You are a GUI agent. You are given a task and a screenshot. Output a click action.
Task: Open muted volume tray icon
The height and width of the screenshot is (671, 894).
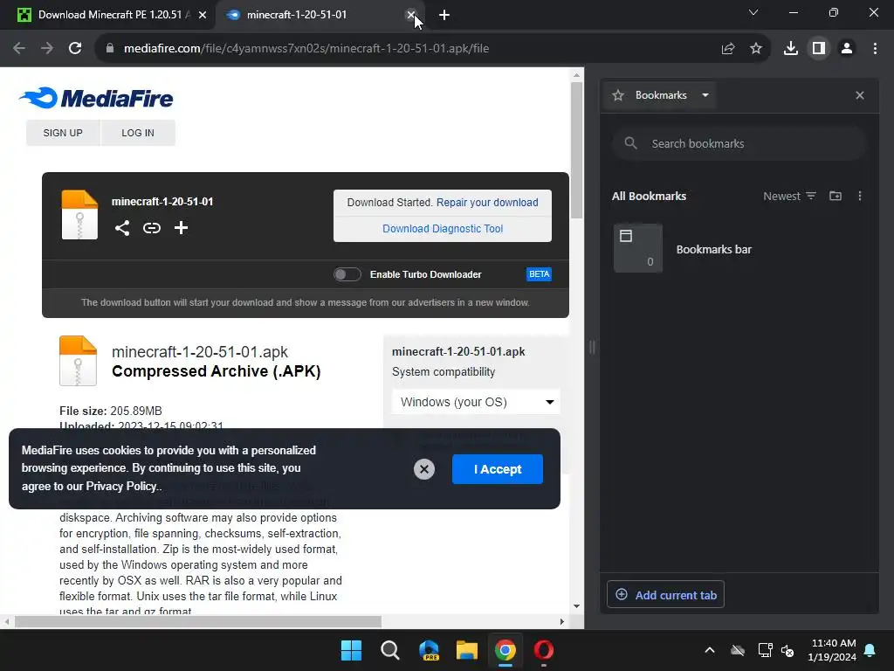(788, 650)
